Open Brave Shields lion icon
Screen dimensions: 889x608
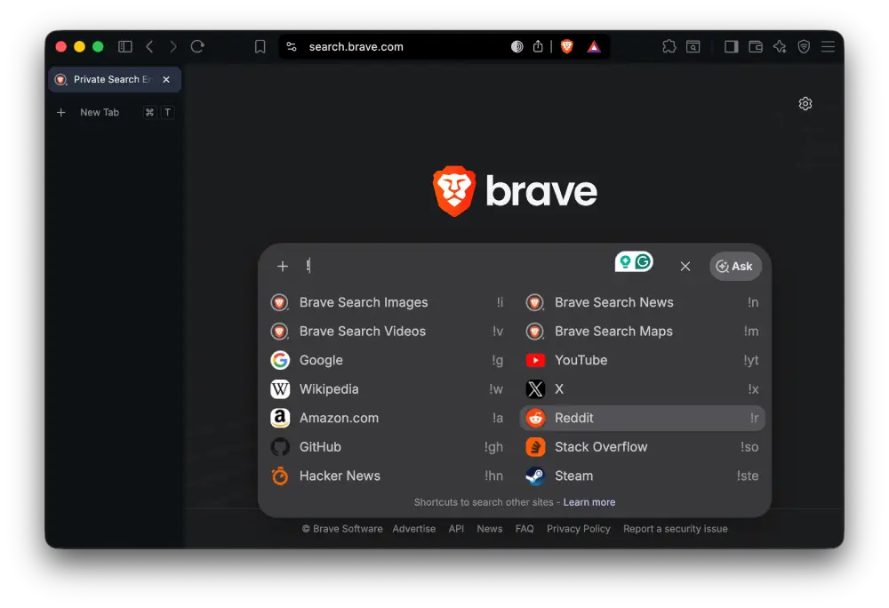566,46
